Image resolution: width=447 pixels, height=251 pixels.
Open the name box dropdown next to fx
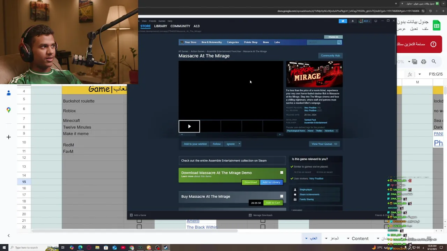[420, 74]
